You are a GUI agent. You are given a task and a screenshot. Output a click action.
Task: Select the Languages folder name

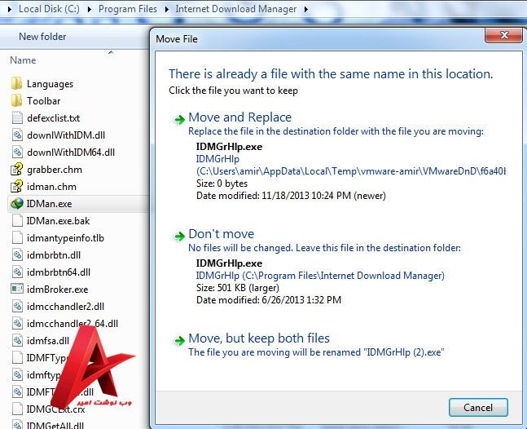(x=50, y=84)
